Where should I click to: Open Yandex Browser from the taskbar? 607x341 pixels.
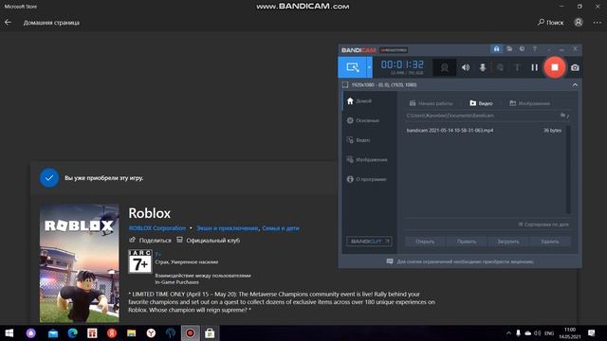[x=151, y=332]
